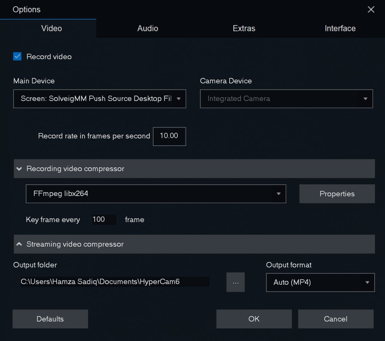Collapse the Recording video compressor section

coord(194,169)
